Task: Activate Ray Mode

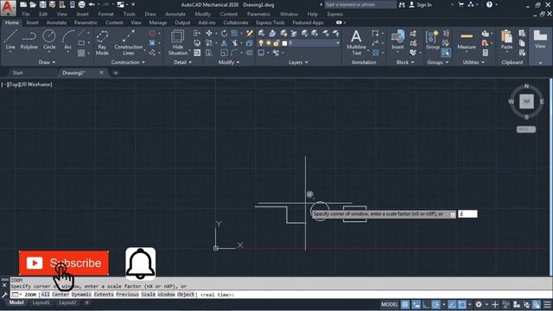Action: coord(102,42)
